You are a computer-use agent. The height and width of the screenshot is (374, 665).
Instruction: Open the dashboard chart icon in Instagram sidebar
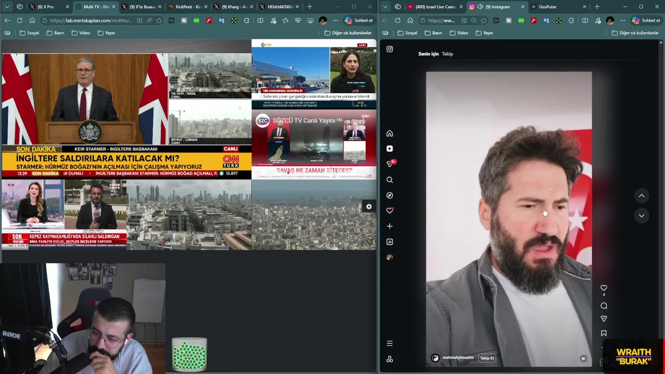pyautogui.click(x=390, y=242)
